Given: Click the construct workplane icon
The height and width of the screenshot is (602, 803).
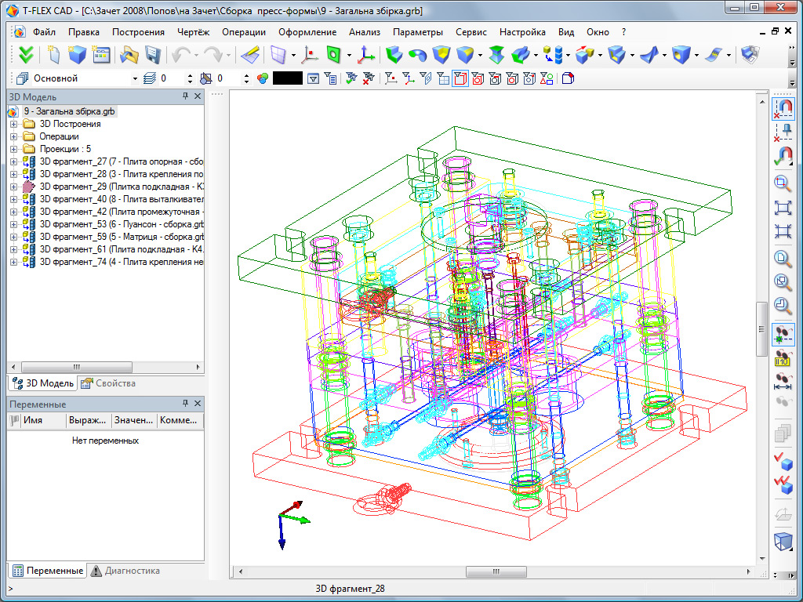Looking at the screenshot, I should point(278,55).
